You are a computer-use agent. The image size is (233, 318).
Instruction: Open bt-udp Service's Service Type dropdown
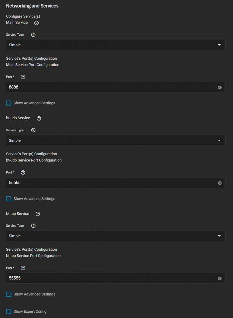point(115,140)
